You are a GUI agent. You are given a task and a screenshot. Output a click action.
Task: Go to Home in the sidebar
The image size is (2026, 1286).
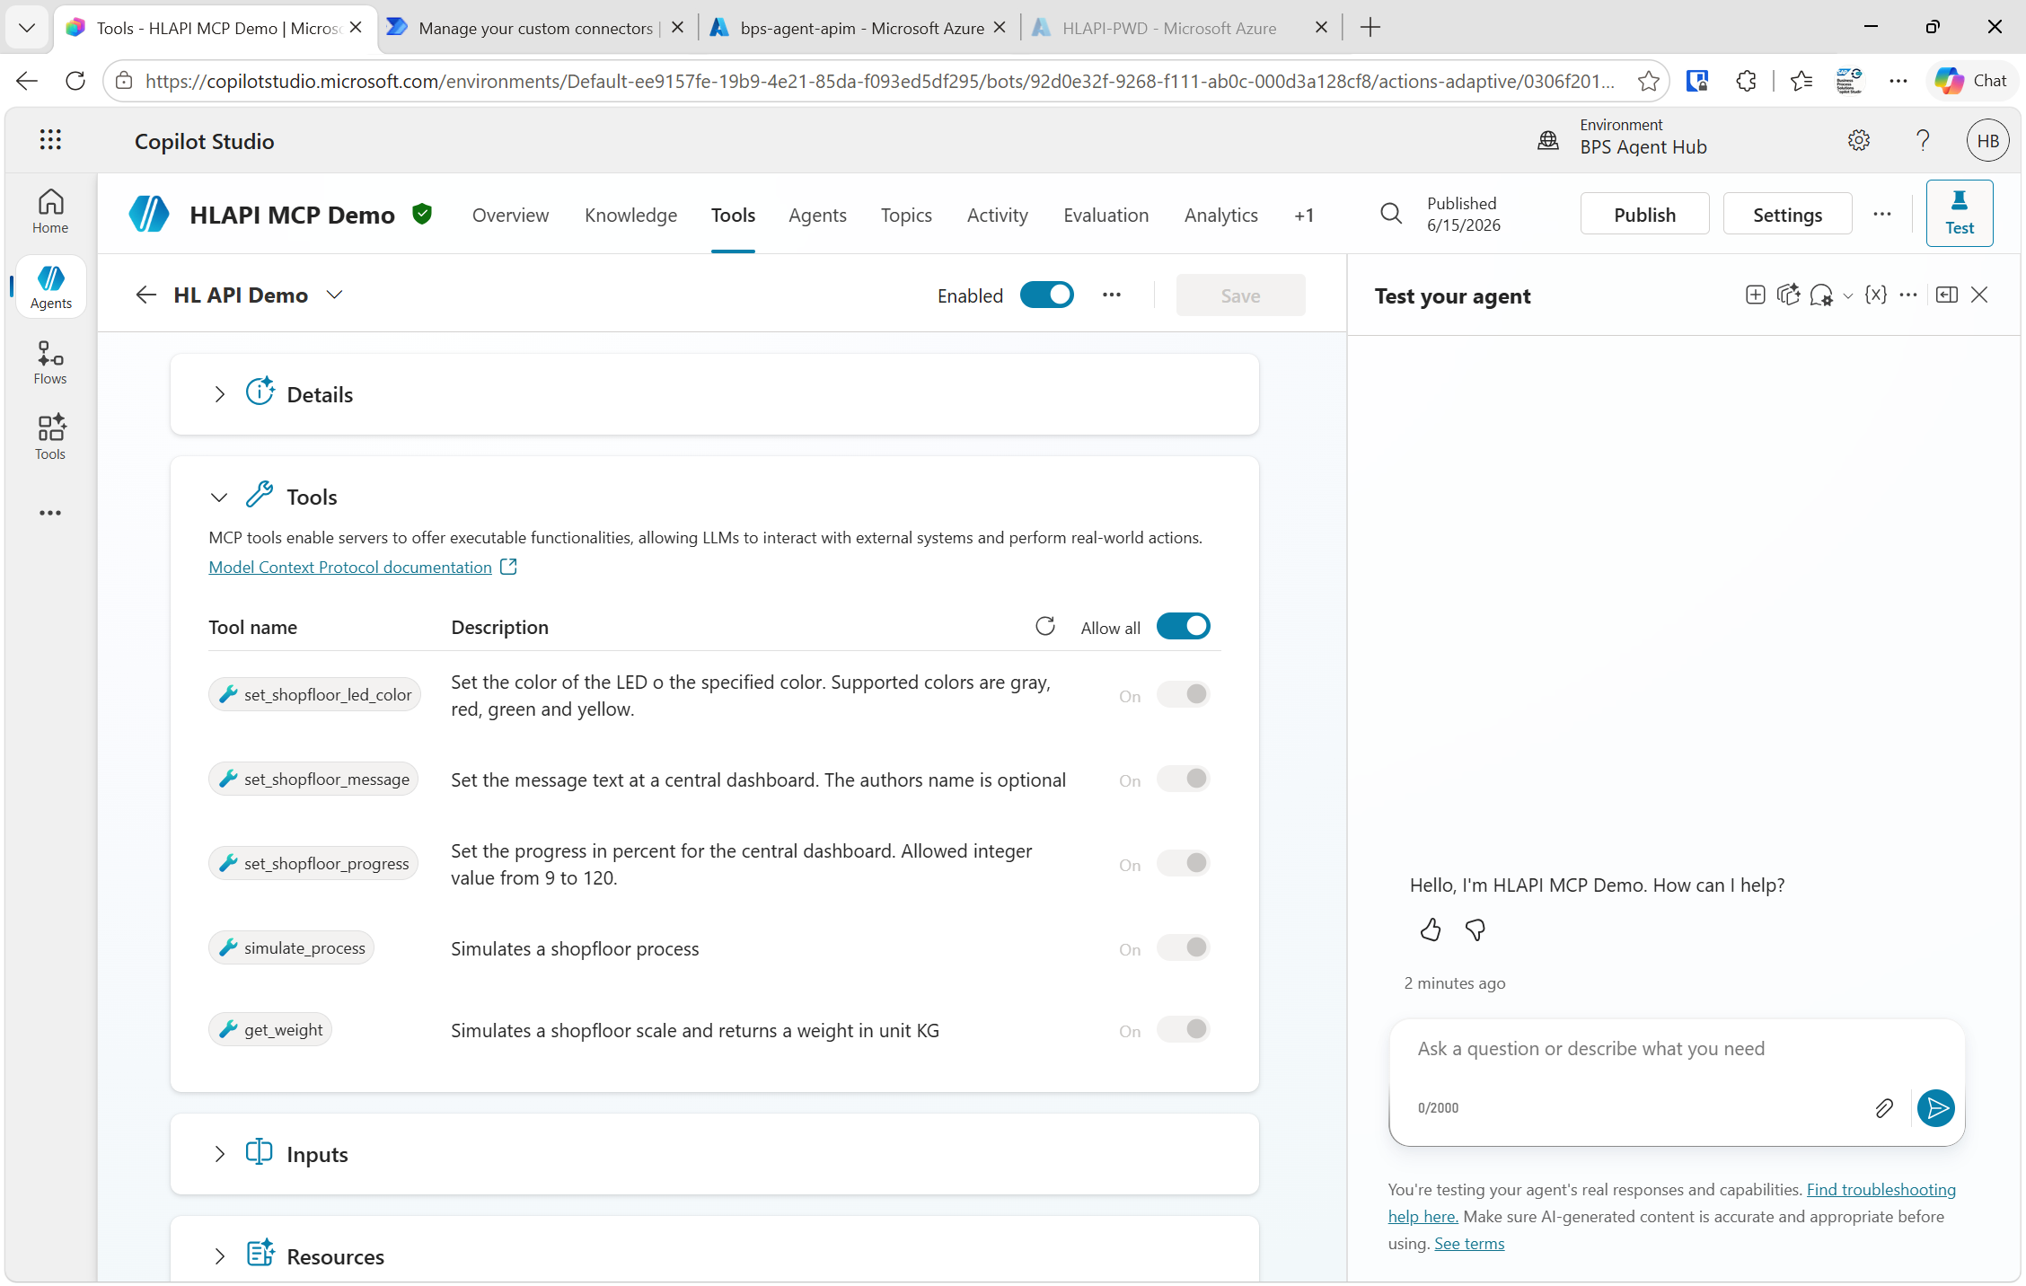[x=50, y=212]
